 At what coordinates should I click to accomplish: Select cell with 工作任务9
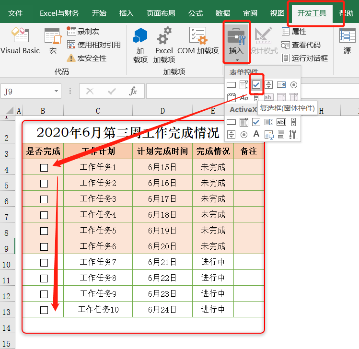(x=98, y=293)
